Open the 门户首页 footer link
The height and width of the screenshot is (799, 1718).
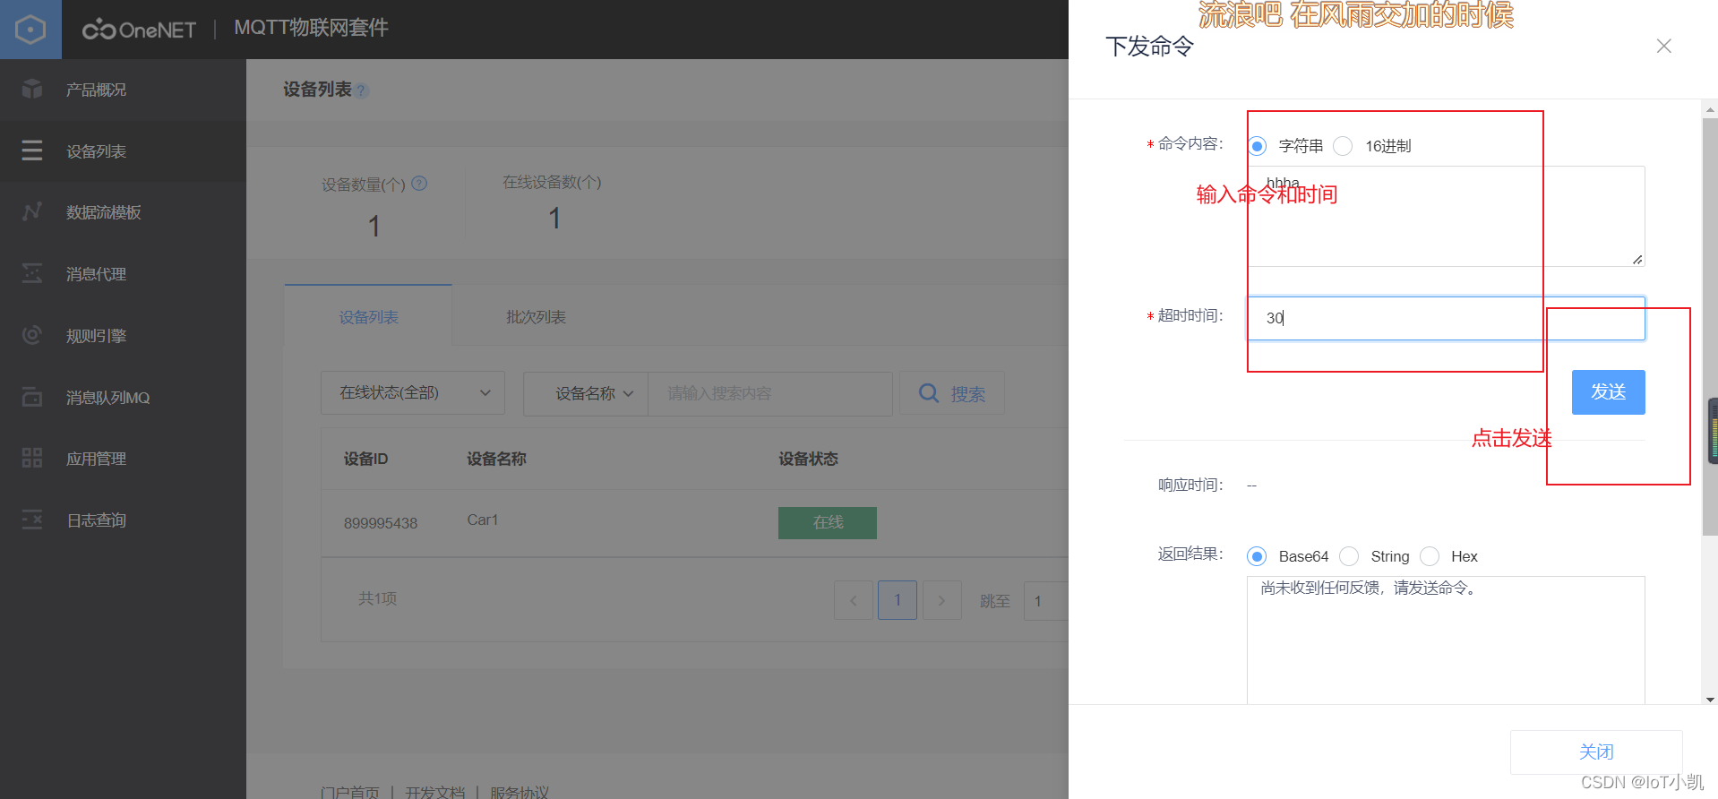coord(350,792)
